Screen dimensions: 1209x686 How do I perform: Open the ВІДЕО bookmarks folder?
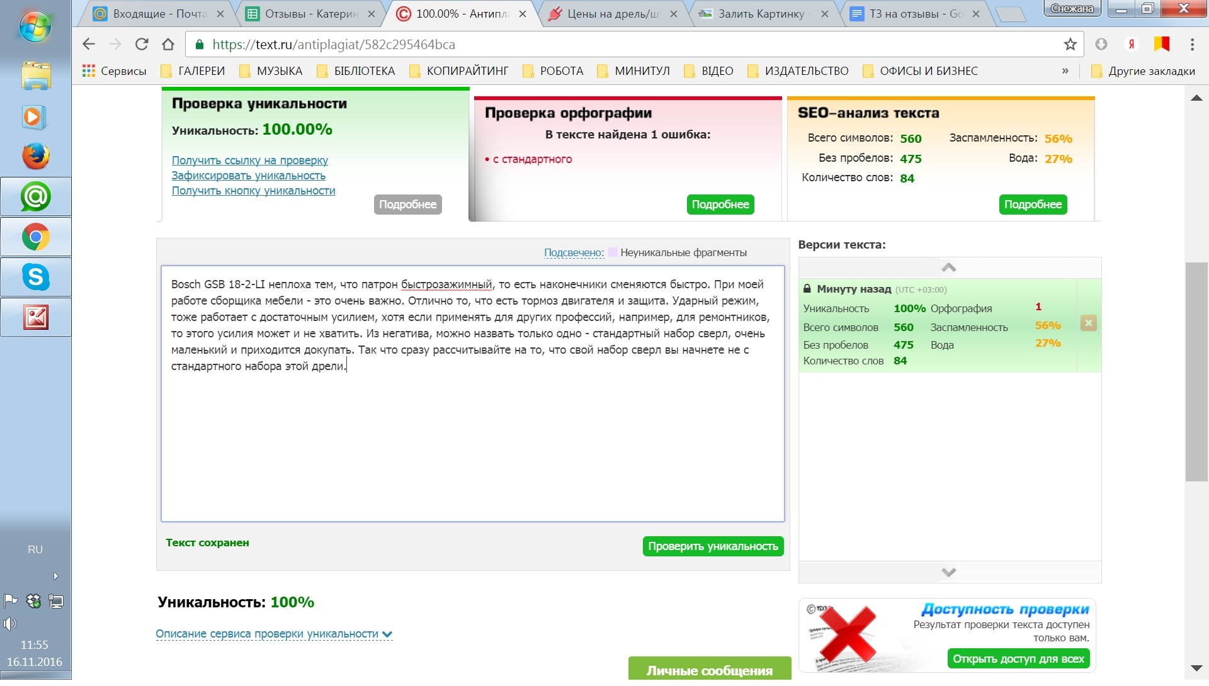pos(708,71)
